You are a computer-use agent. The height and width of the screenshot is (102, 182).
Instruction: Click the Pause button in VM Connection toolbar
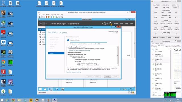click(52, 17)
